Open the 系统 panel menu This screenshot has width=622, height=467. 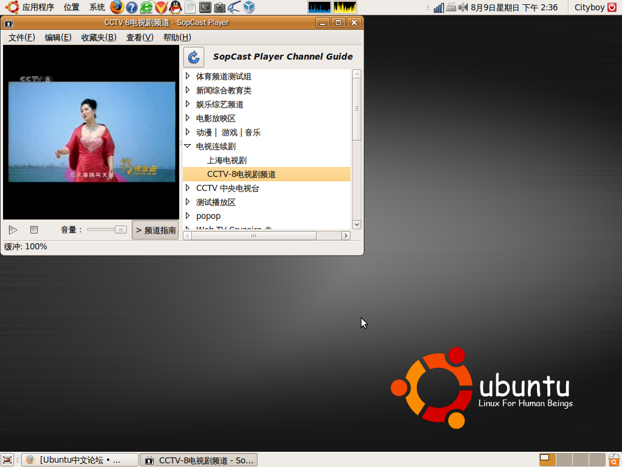point(97,7)
